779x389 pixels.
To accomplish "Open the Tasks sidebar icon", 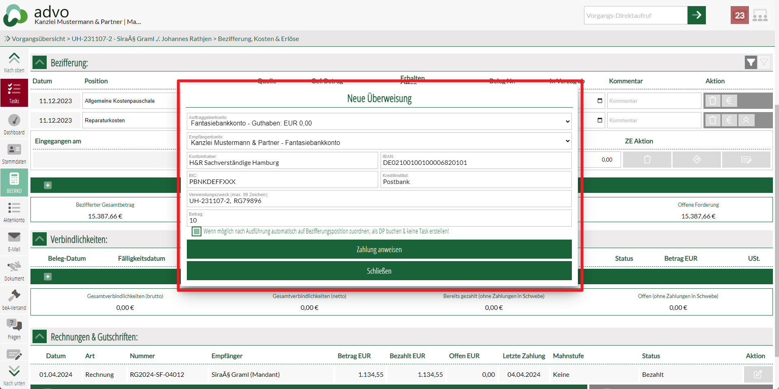I will pos(14,93).
